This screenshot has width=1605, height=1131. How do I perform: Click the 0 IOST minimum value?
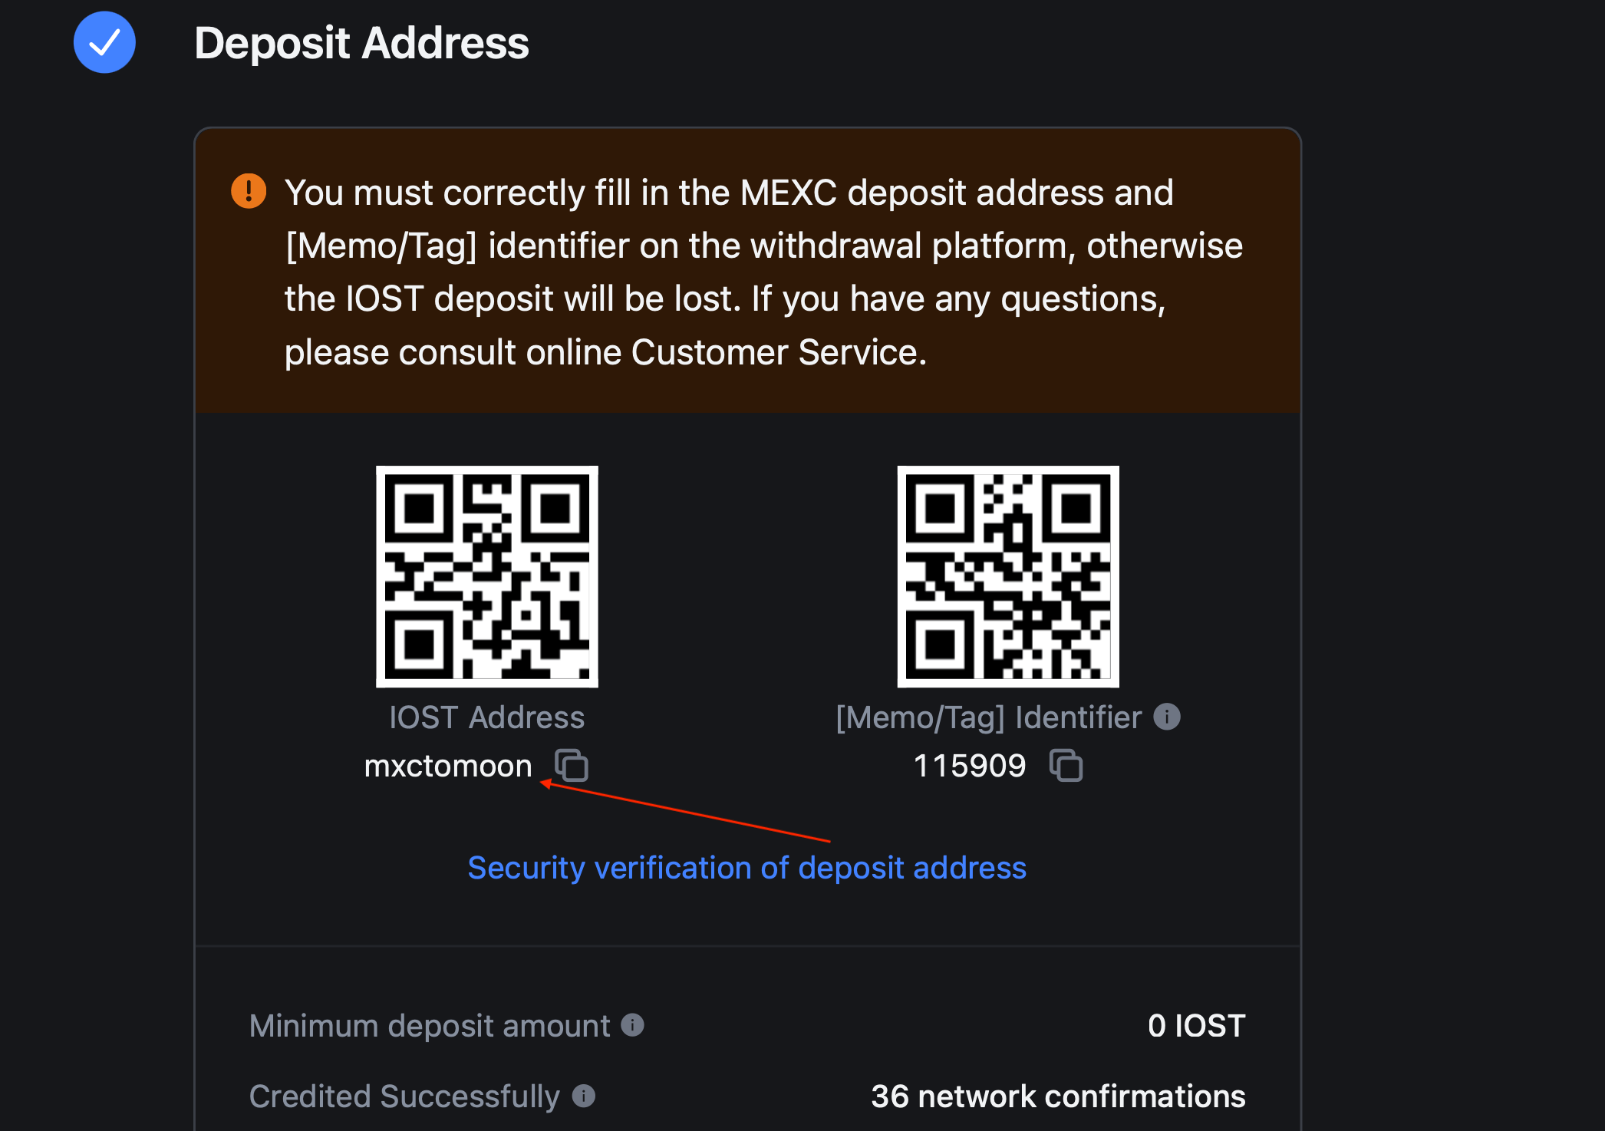pyautogui.click(x=1196, y=1026)
